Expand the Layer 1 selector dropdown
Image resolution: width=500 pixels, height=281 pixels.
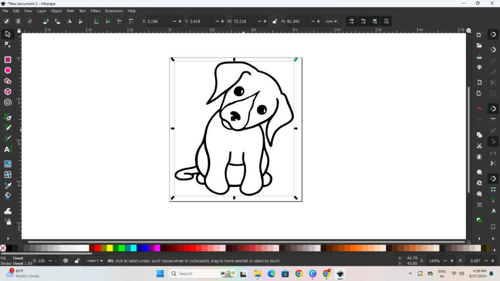pos(95,261)
